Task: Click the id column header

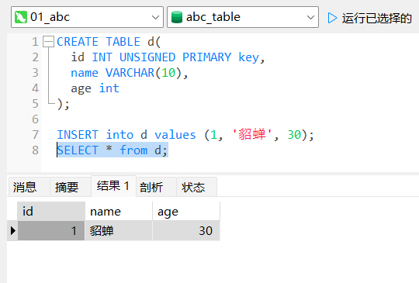Action: 51,211
